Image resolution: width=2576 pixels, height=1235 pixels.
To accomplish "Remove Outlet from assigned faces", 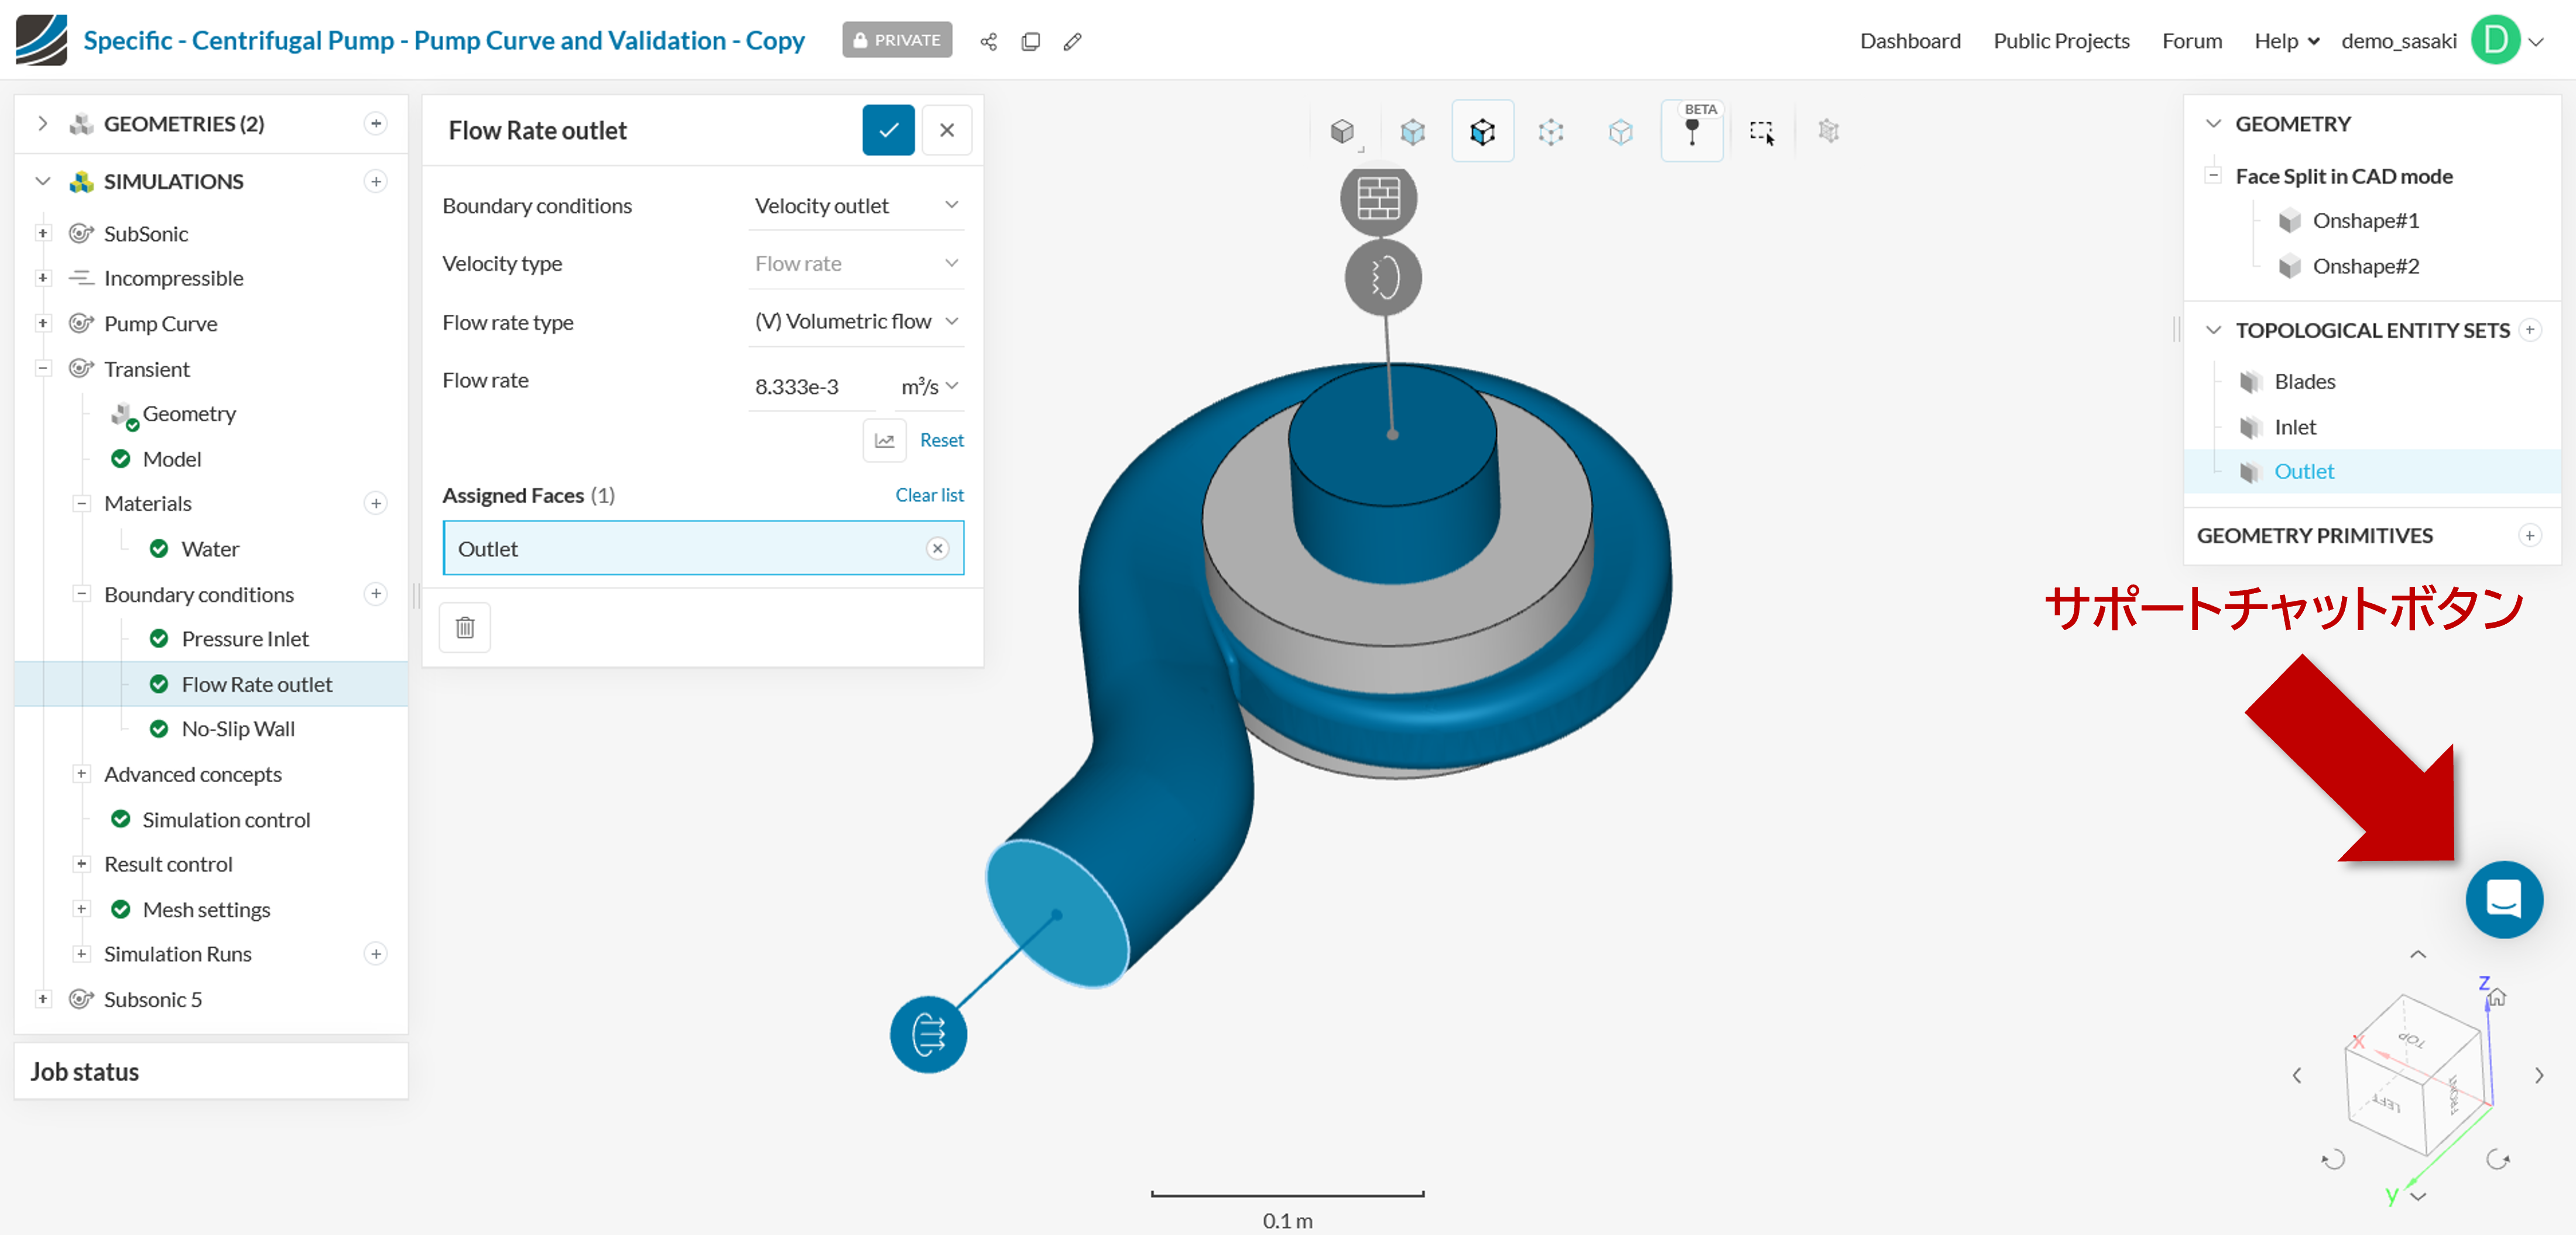I will (937, 548).
